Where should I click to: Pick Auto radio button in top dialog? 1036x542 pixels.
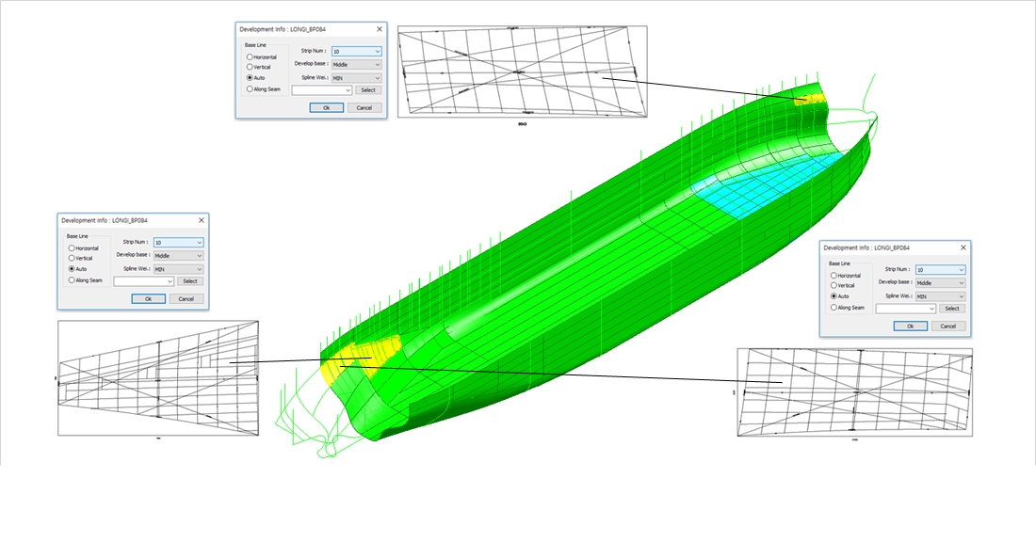250,78
